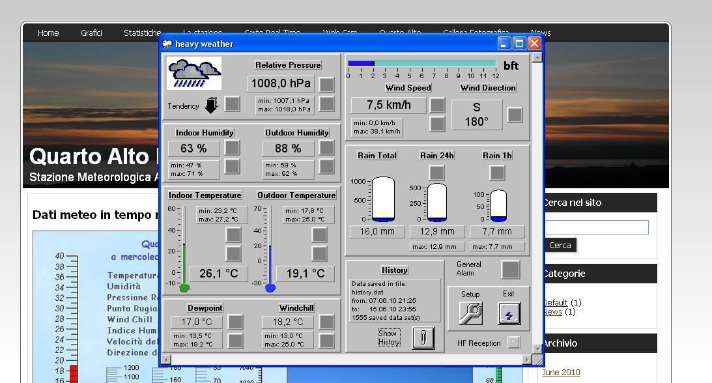Click the indoor temperature value "26,1 °C"
The image size is (712, 383).
[x=219, y=274]
